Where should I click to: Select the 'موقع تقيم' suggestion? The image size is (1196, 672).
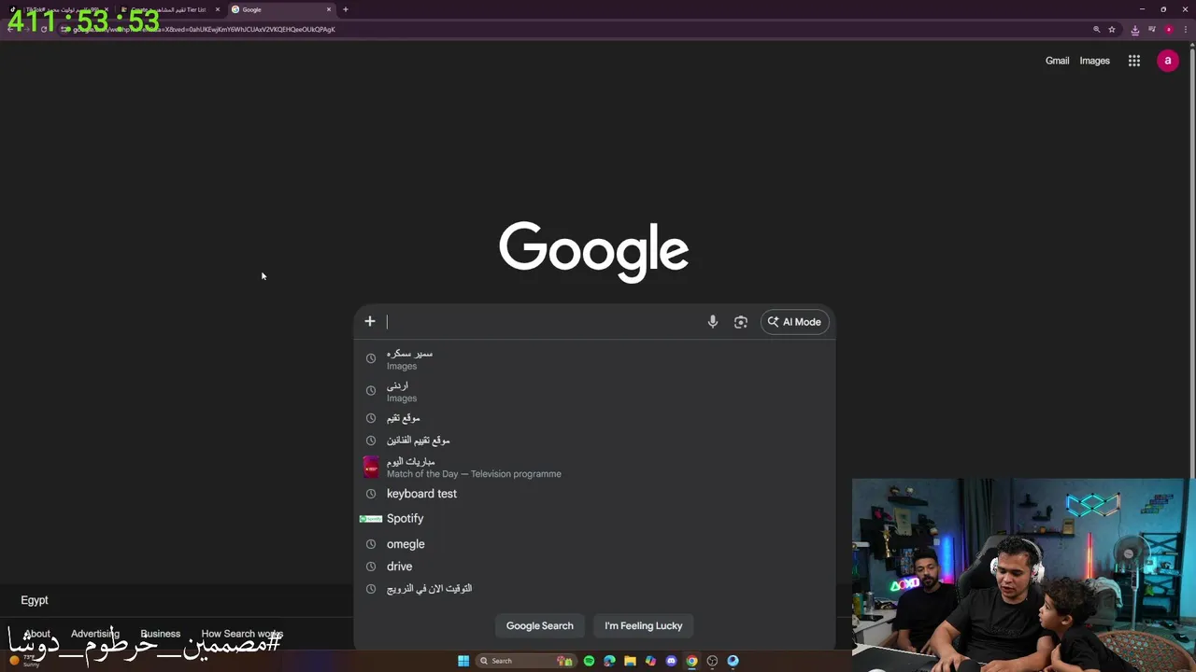[594, 418]
